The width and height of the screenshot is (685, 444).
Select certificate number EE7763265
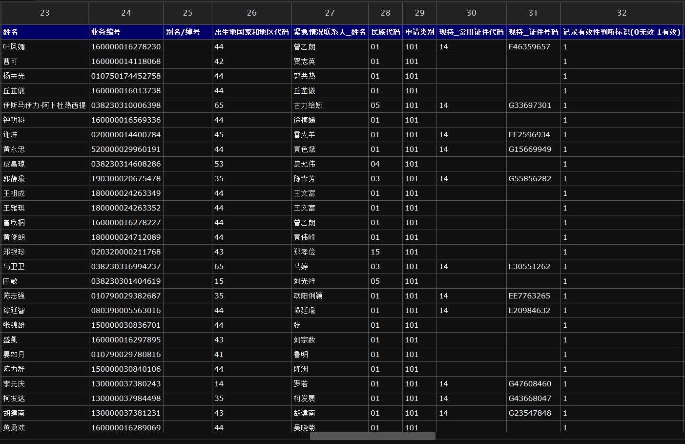(x=533, y=296)
